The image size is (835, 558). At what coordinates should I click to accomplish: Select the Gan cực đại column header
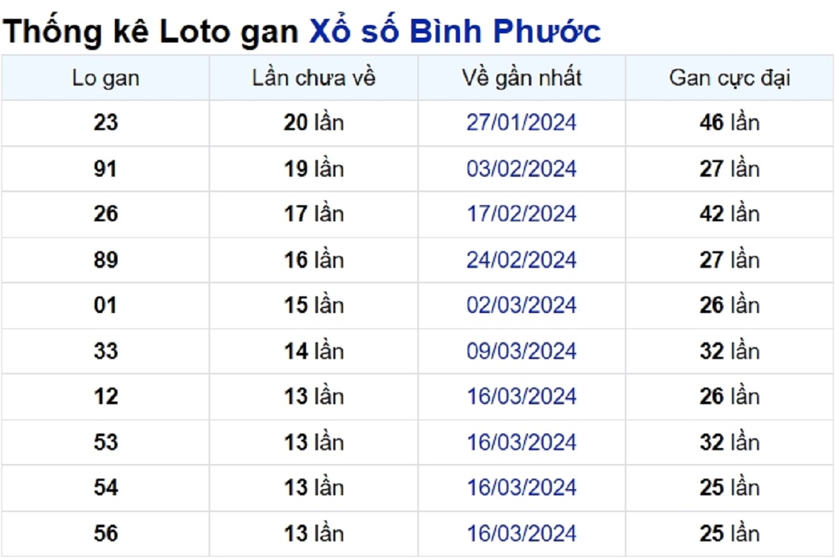coord(729,78)
